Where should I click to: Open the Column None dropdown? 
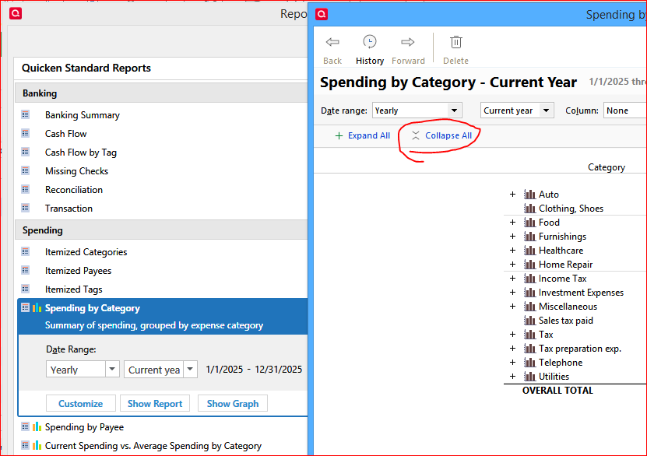(624, 110)
